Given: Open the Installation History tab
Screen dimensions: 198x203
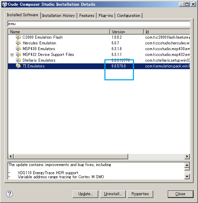Looking at the screenshot, I should tap(59, 16).
